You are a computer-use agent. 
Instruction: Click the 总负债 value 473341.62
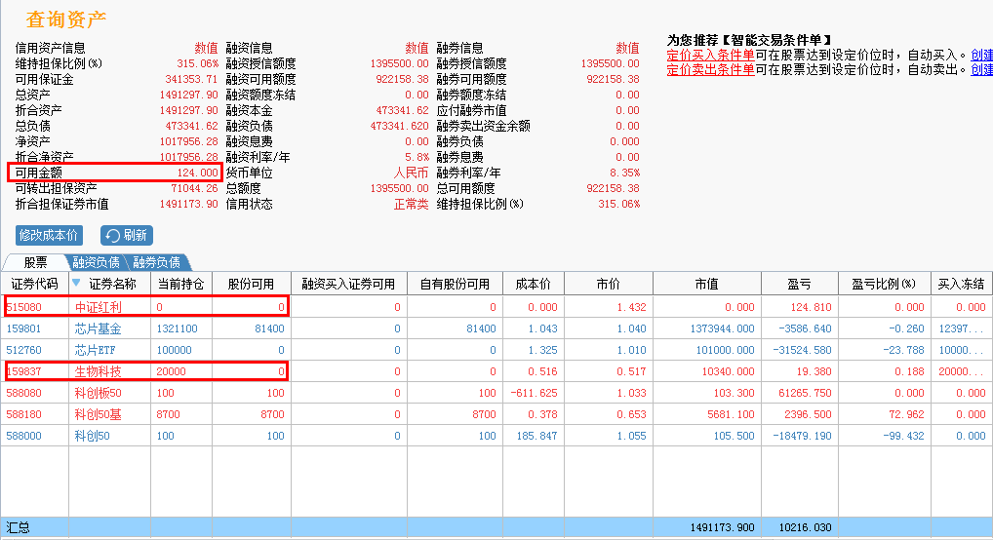click(x=191, y=126)
